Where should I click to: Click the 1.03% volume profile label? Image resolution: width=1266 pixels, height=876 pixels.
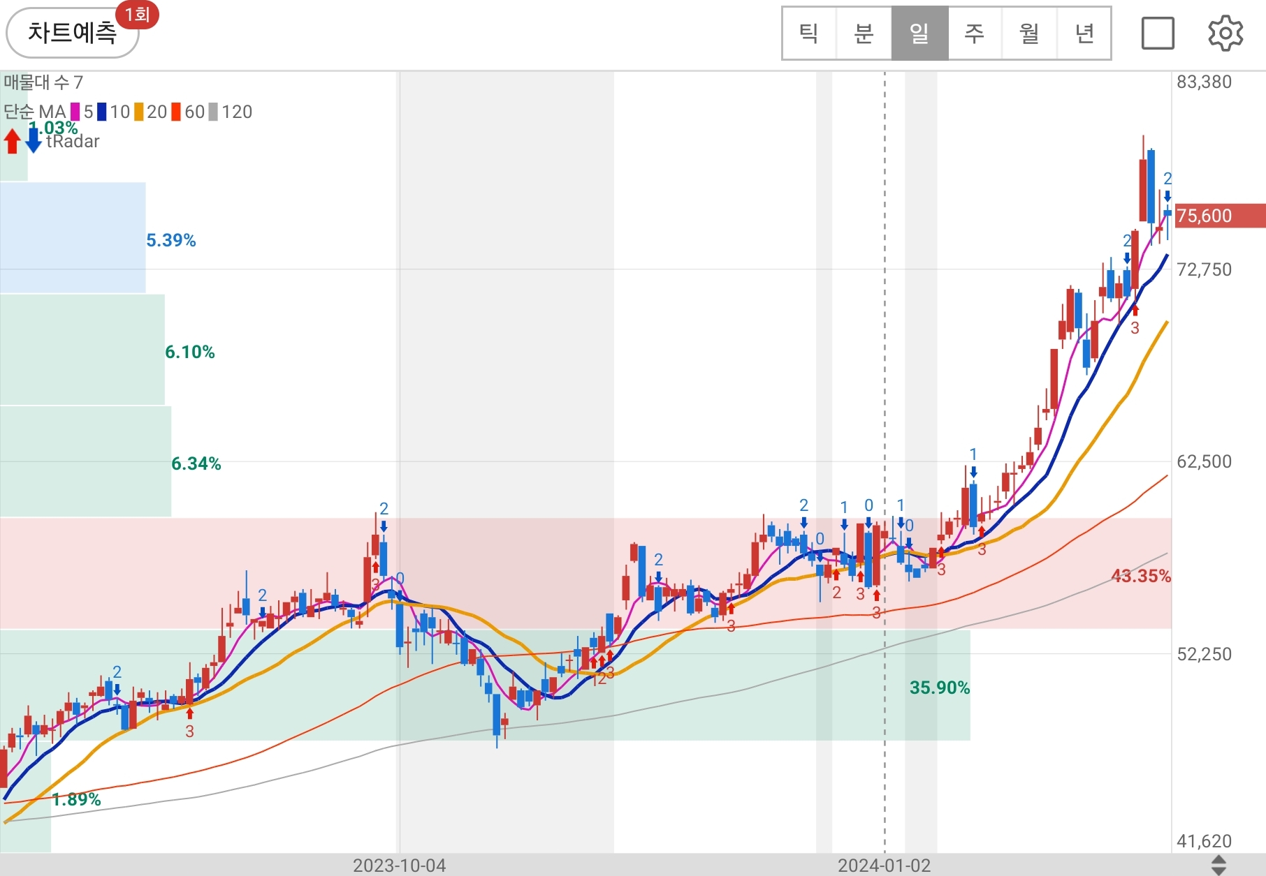click(53, 128)
